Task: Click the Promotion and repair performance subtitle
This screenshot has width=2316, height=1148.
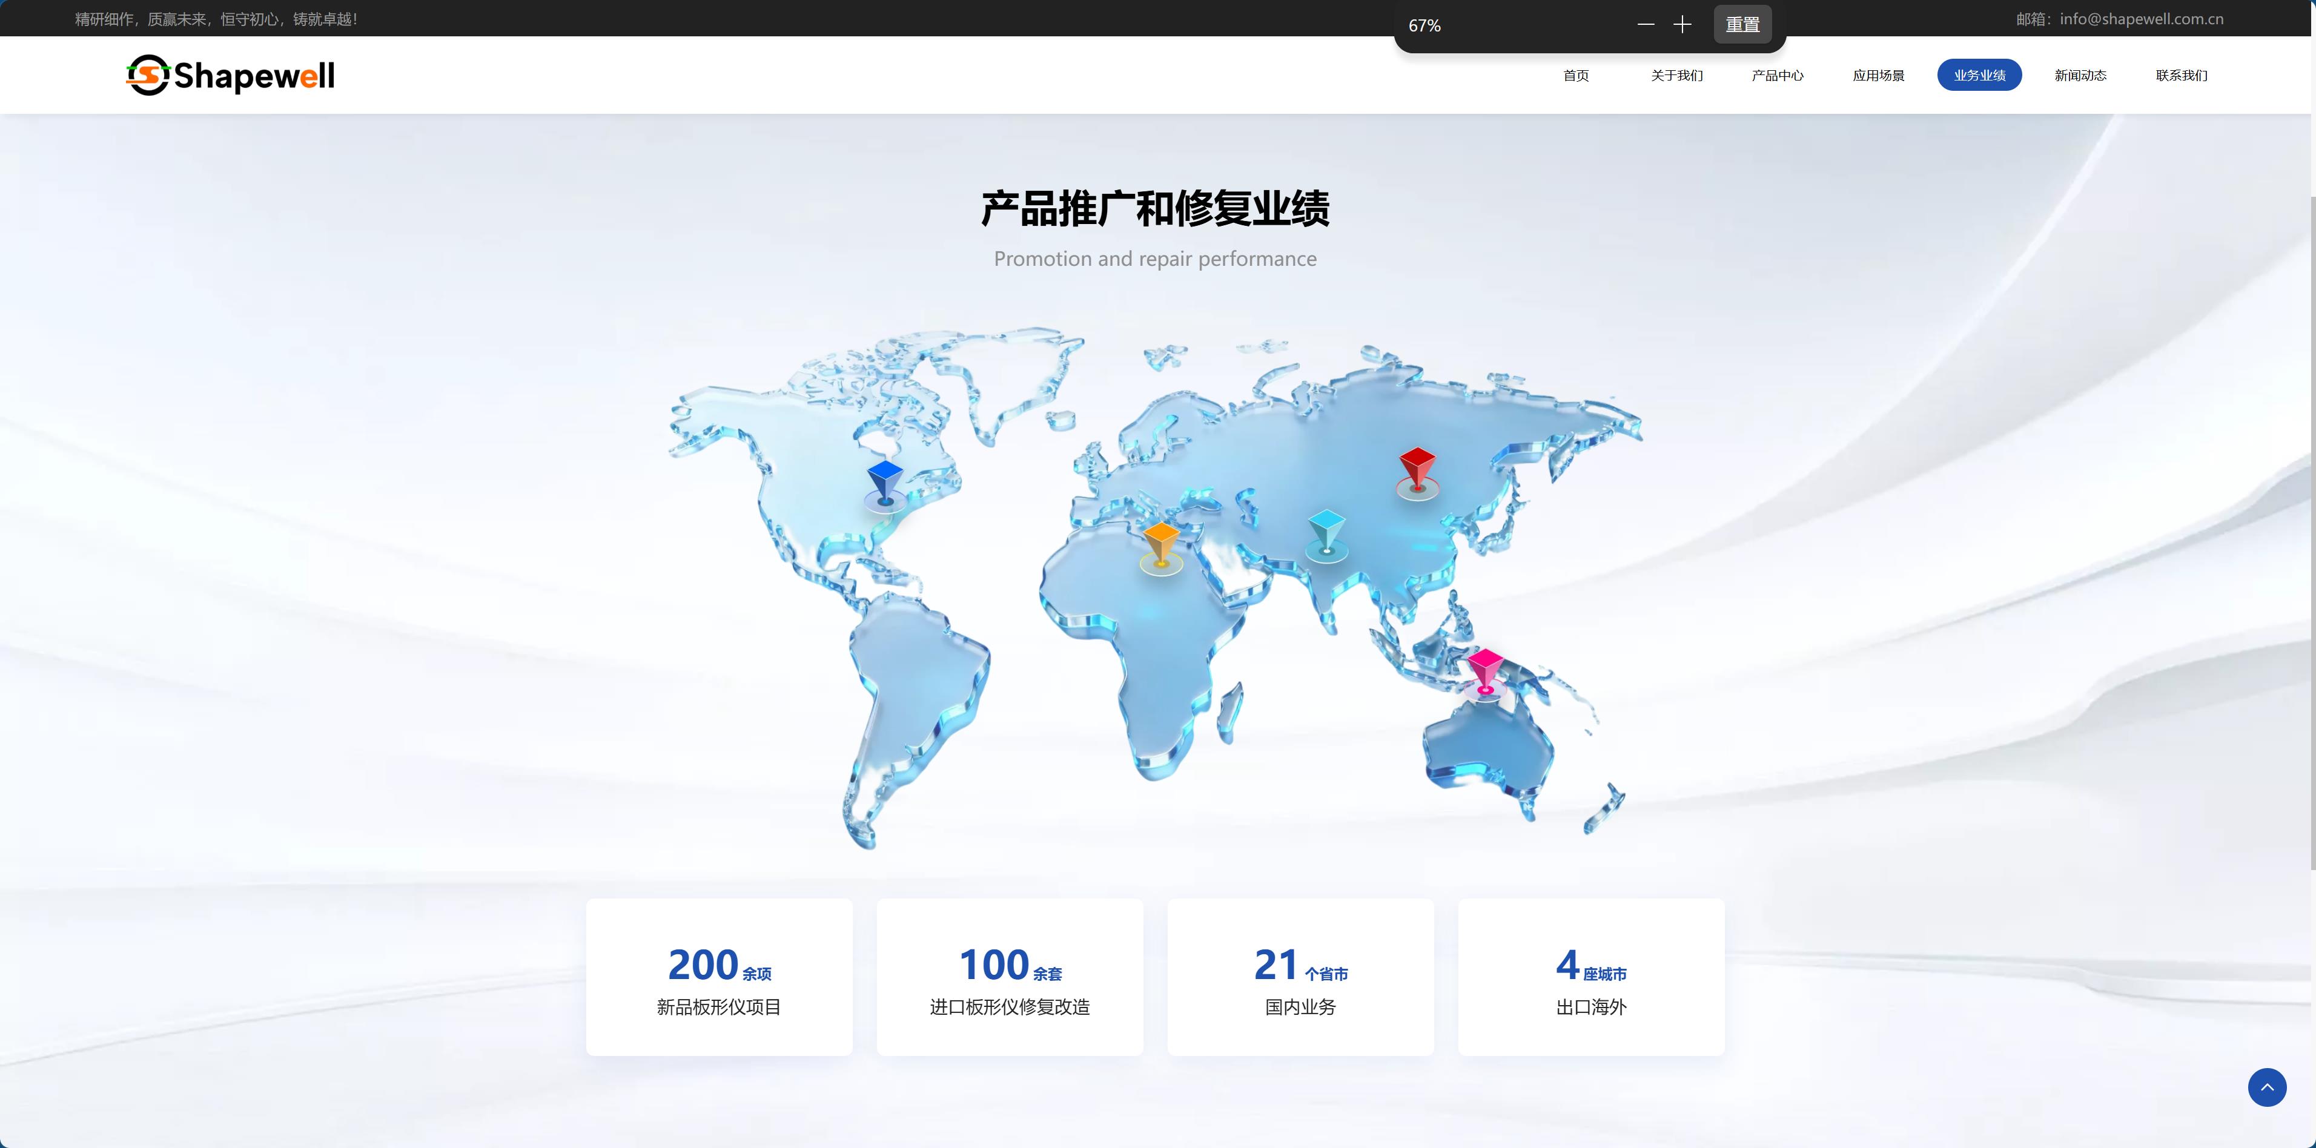Action: click(x=1156, y=259)
